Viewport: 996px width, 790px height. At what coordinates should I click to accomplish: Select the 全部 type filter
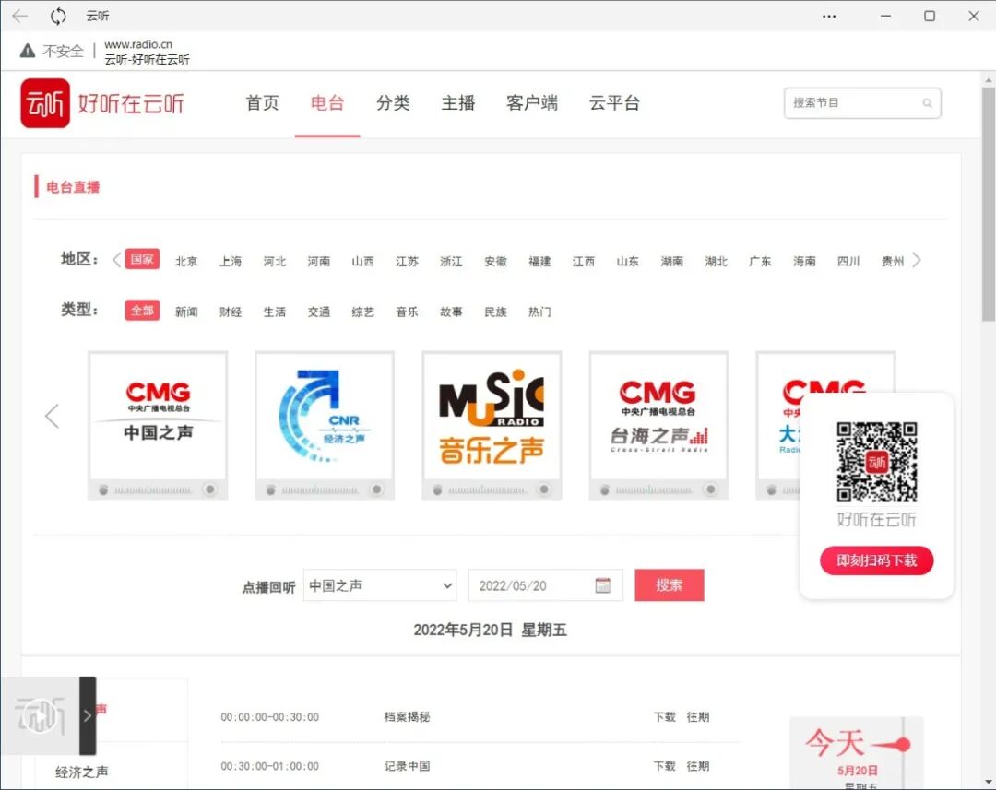tap(142, 311)
